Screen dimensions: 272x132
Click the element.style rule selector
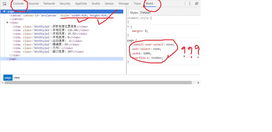(138, 18)
